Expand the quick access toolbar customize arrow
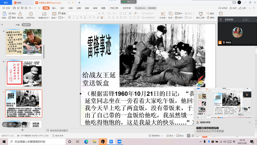Screen dimensions: 257x145 click(39, 8)
